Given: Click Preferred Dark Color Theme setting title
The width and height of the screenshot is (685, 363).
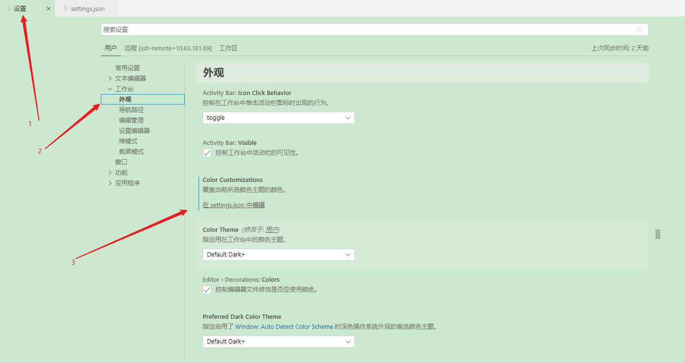Looking at the screenshot, I should [x=242, y=317].
